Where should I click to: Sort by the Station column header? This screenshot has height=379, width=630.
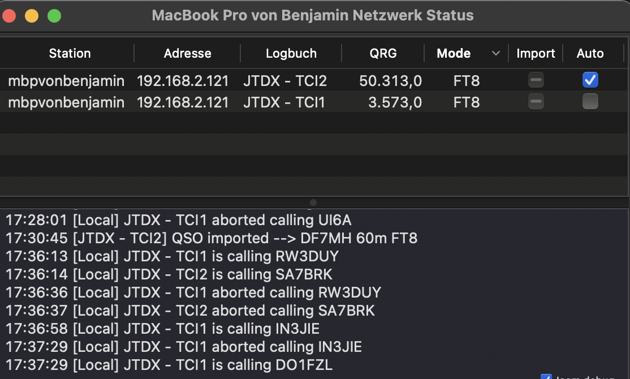tap(70, 53)
